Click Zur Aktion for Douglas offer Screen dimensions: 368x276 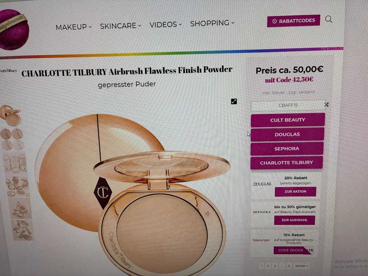(x=295, y=192)
